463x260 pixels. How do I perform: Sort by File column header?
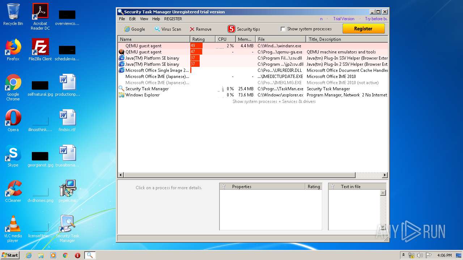click(x=281, y=39)
